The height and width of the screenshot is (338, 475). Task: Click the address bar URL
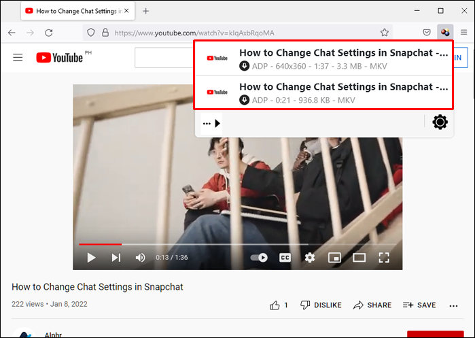(x=194, y=33)
